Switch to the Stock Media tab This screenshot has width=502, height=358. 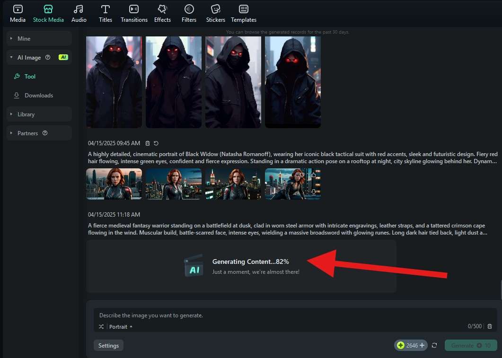click(48, 14)
